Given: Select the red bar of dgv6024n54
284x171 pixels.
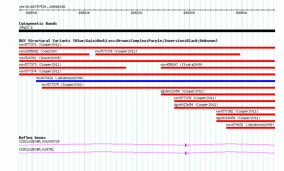Looking at the screenshot, I should pos(246,121).
